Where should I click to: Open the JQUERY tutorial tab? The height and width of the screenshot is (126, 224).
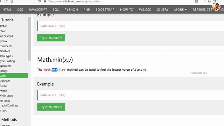(162, 9)
